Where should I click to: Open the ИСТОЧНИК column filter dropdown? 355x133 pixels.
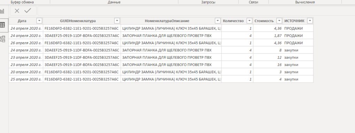point(310,21)
